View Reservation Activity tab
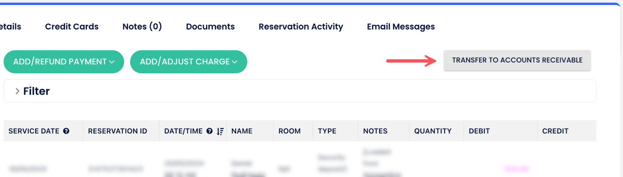 (x=301, y=27)
